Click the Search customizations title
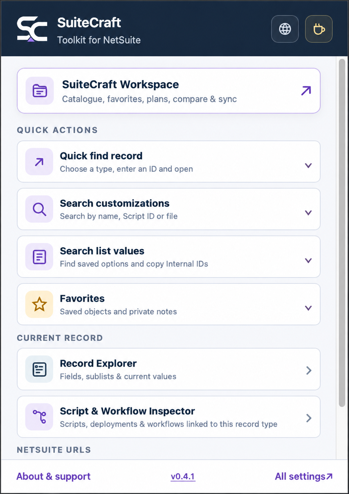Screen dimensions: 349x494 (x=115, y=203)
